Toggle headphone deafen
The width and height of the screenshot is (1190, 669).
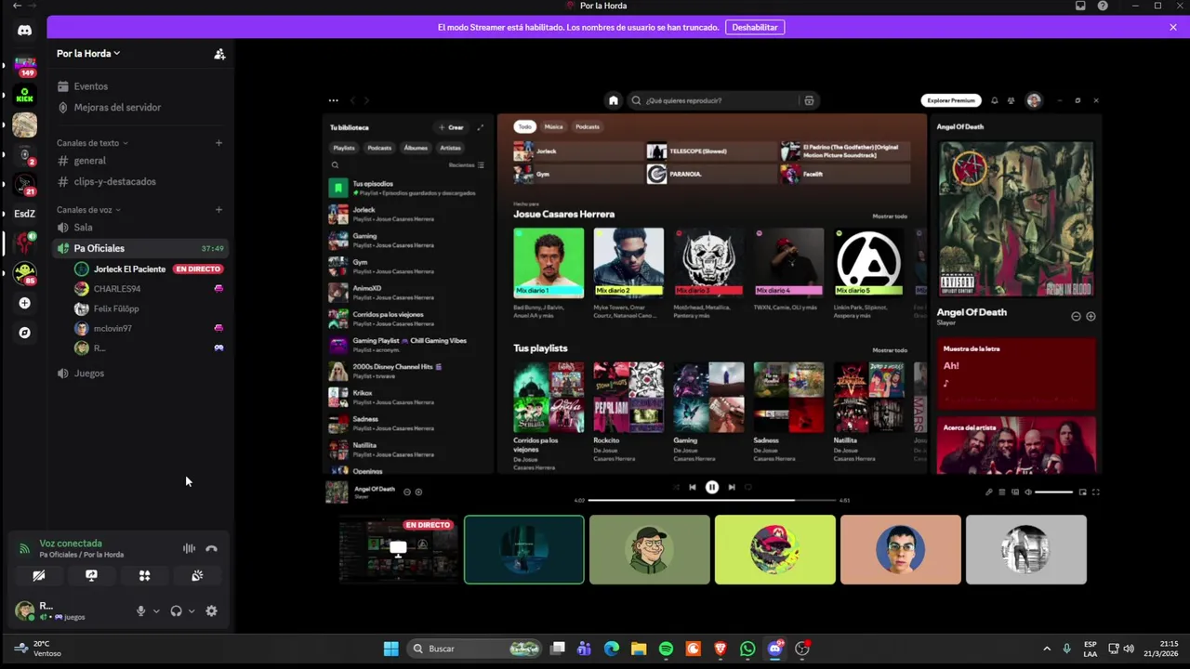click(x=176, y=610)
